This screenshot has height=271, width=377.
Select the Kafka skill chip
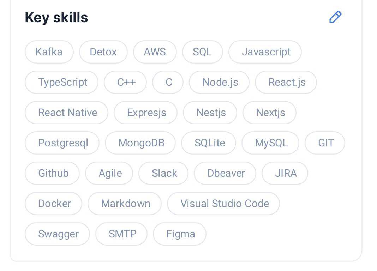49,52
